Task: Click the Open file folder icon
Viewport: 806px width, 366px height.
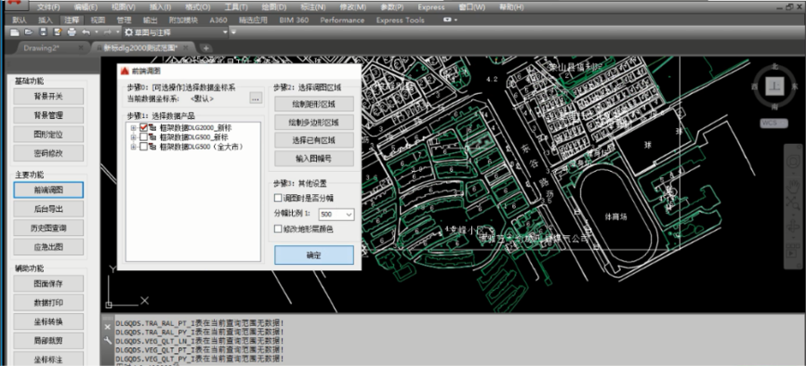Action: pos(29,32)
